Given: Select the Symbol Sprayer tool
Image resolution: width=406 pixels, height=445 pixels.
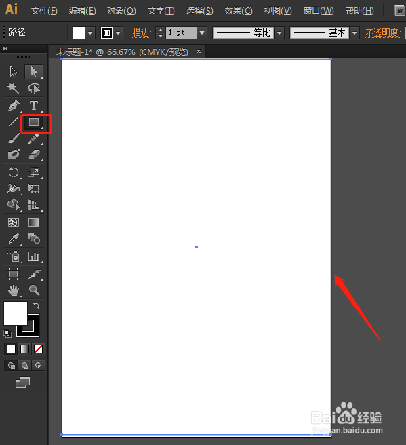Looking at the screenshot, I should (x=14, y=256).
